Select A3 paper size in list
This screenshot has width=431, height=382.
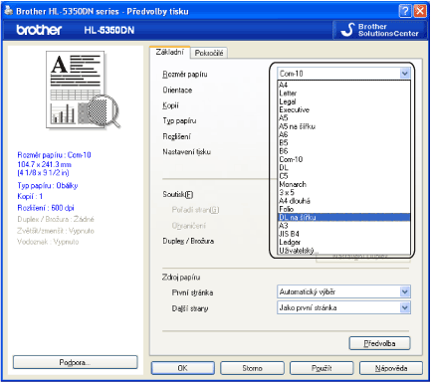[x=343, y=226]
